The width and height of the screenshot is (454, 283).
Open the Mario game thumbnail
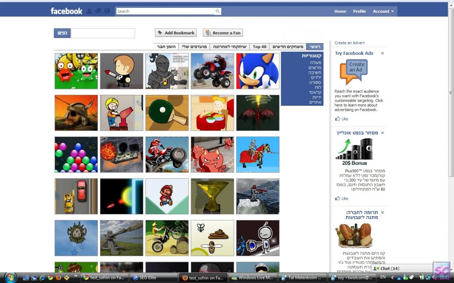167,196
